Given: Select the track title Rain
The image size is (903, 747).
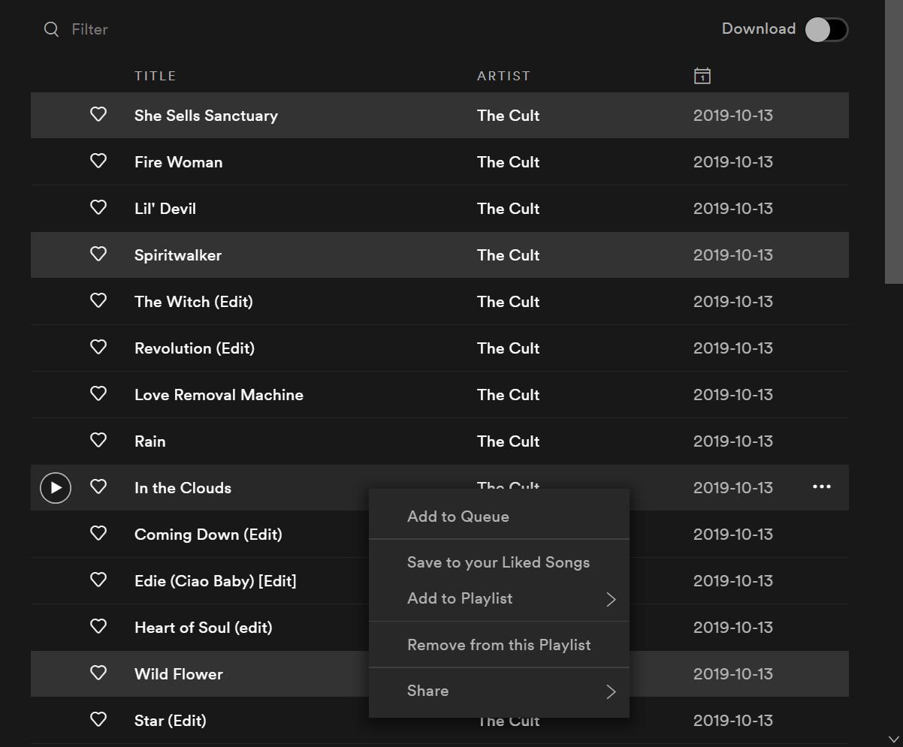Looking at the screenshot, I should [150, 441].
